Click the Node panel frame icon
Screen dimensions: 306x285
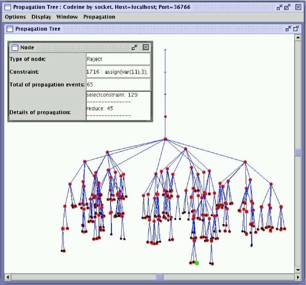[15, 48]
